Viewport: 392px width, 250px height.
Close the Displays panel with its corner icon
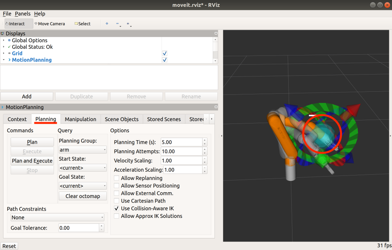pyautogui.click(x=216, y=34)
